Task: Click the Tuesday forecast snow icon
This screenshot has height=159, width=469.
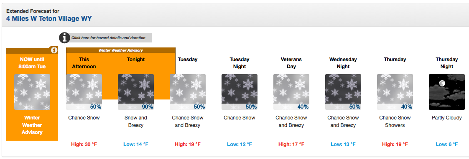Action: (188, 92)
